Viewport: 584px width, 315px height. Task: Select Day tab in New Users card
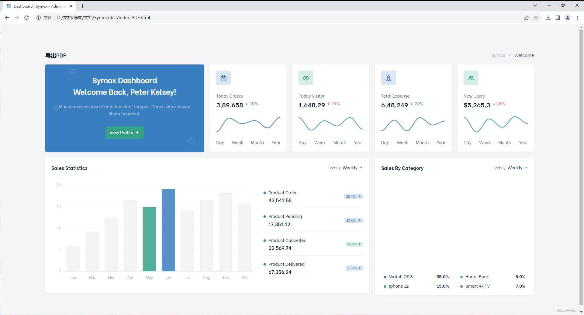(468, 143)
